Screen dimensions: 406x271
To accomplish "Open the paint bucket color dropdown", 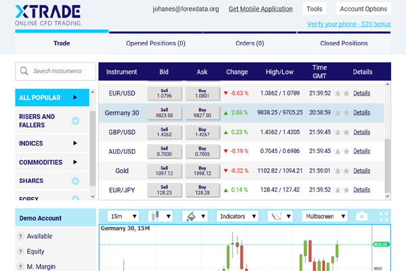I will pyautogui.click(x=195, y=216).
